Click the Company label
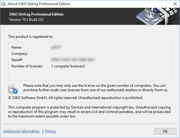The width and height of the screenshot is (180, 138). click(19, 54)
